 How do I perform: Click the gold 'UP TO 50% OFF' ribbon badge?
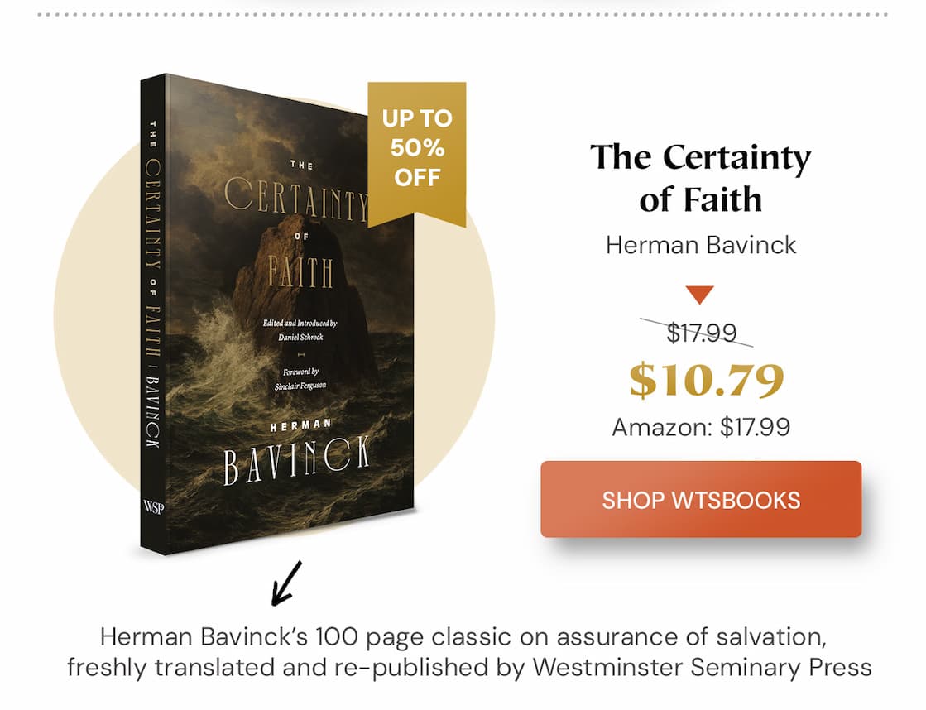(x=419, y=149)
